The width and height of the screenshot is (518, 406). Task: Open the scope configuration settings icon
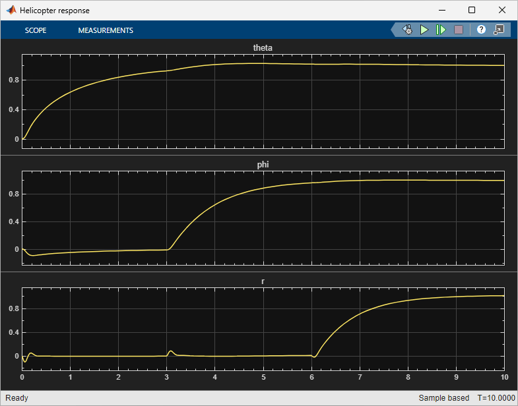(407, 30)
